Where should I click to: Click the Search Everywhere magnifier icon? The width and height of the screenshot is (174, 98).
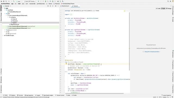coord(168,1)
